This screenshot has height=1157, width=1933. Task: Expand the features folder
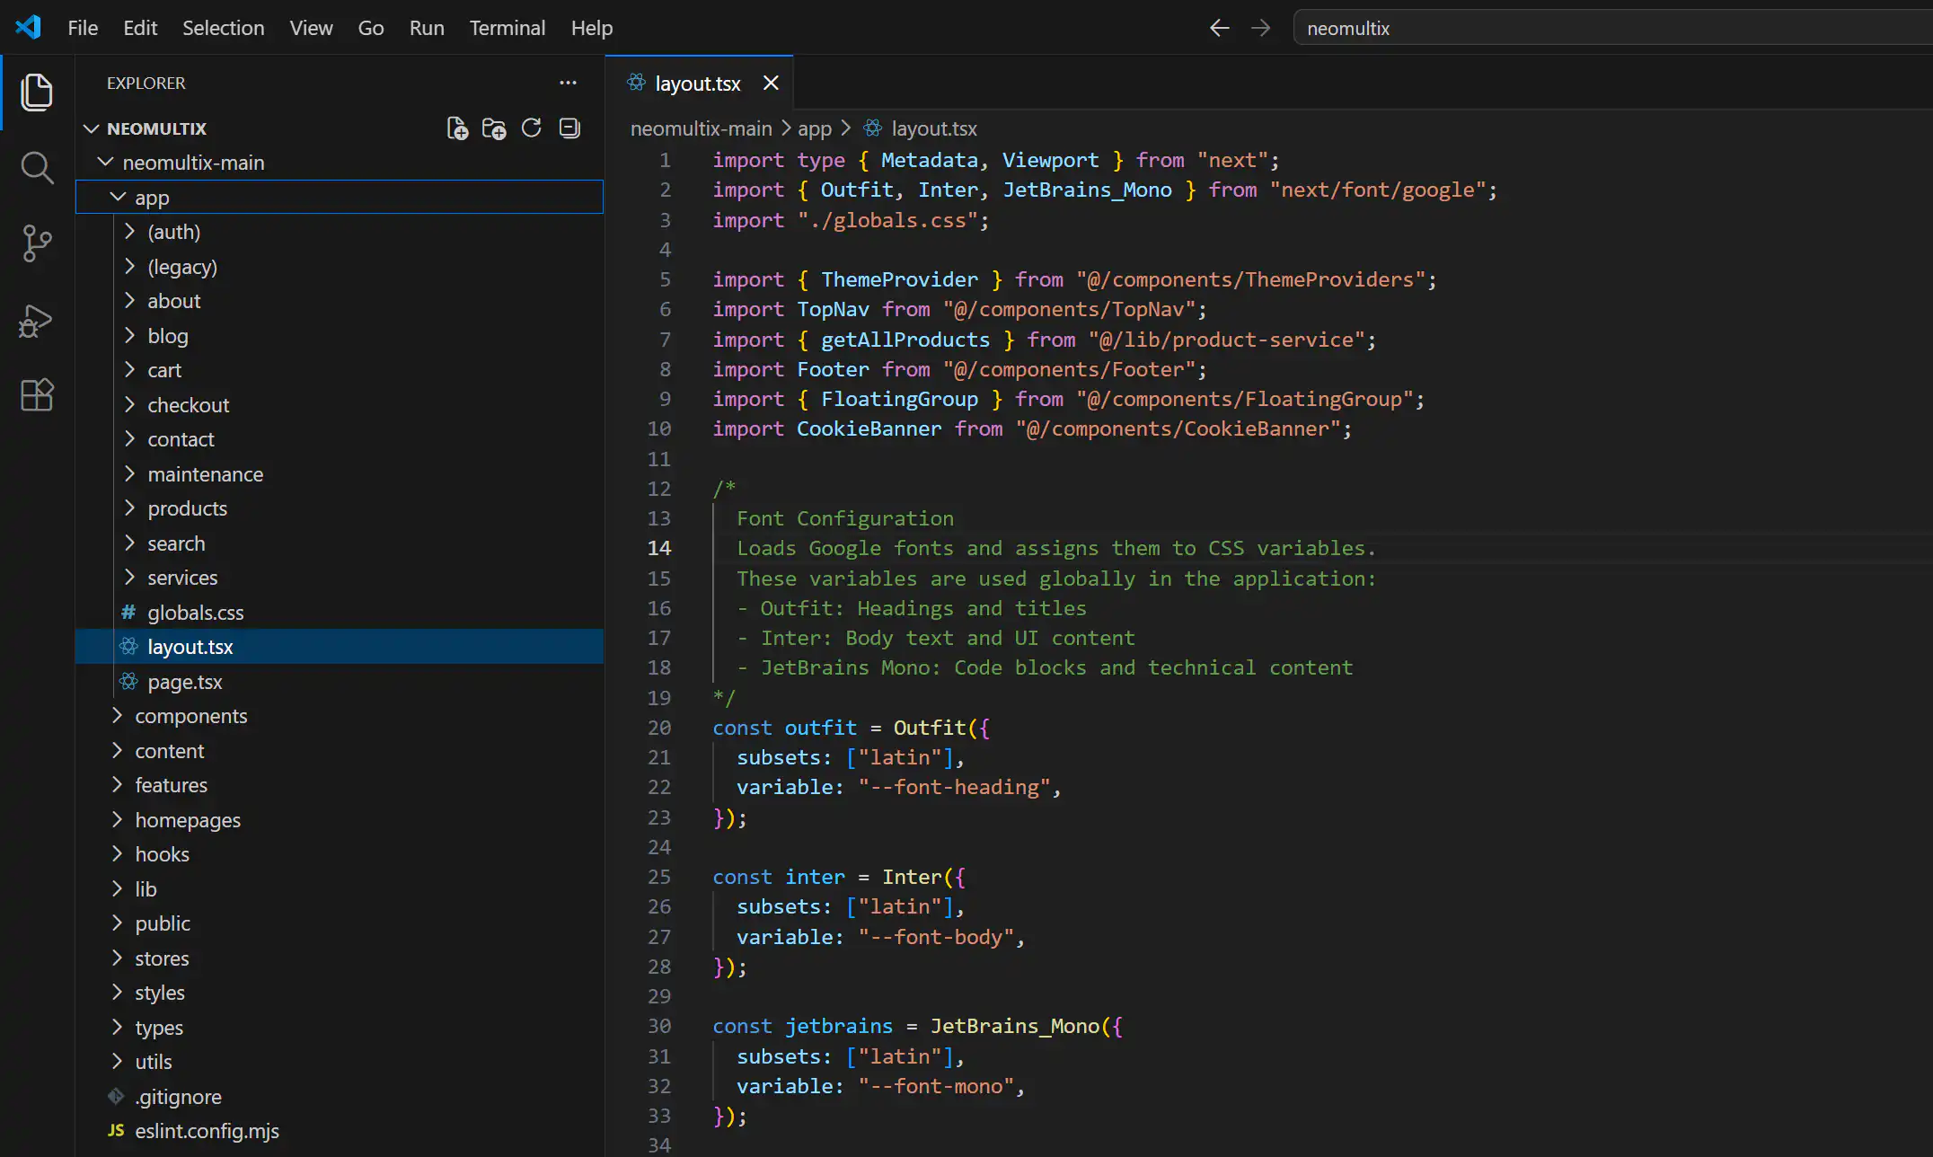(x=117, y=785)
